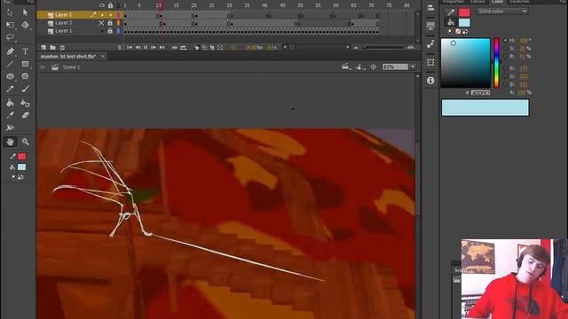
Task: Select the Zoom tool
Action: (x=25, y=142)
